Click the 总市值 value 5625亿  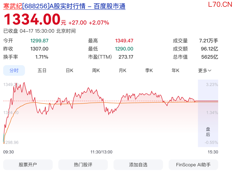[x=210, y=57]
